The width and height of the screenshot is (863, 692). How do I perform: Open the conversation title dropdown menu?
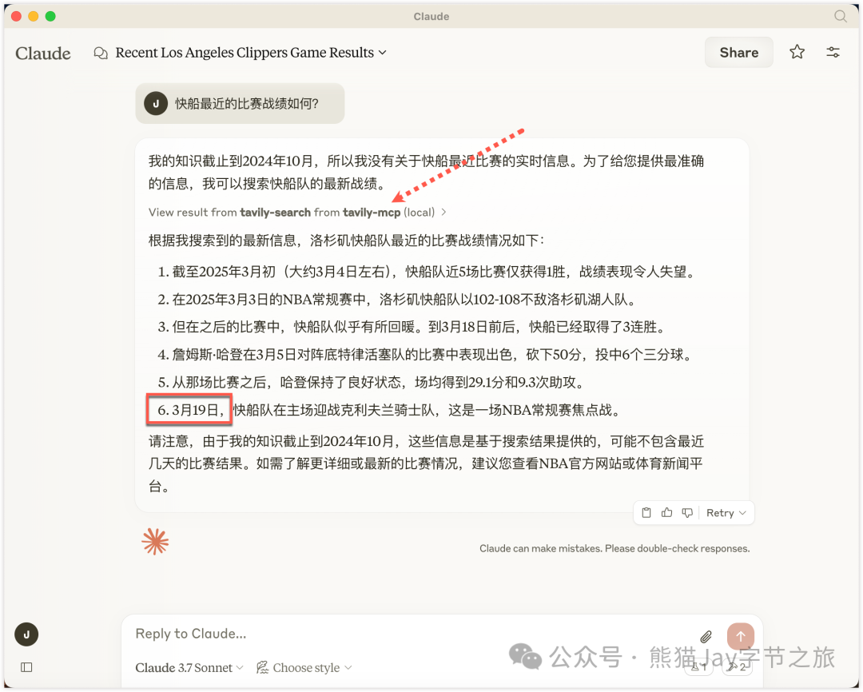(250, 53)
